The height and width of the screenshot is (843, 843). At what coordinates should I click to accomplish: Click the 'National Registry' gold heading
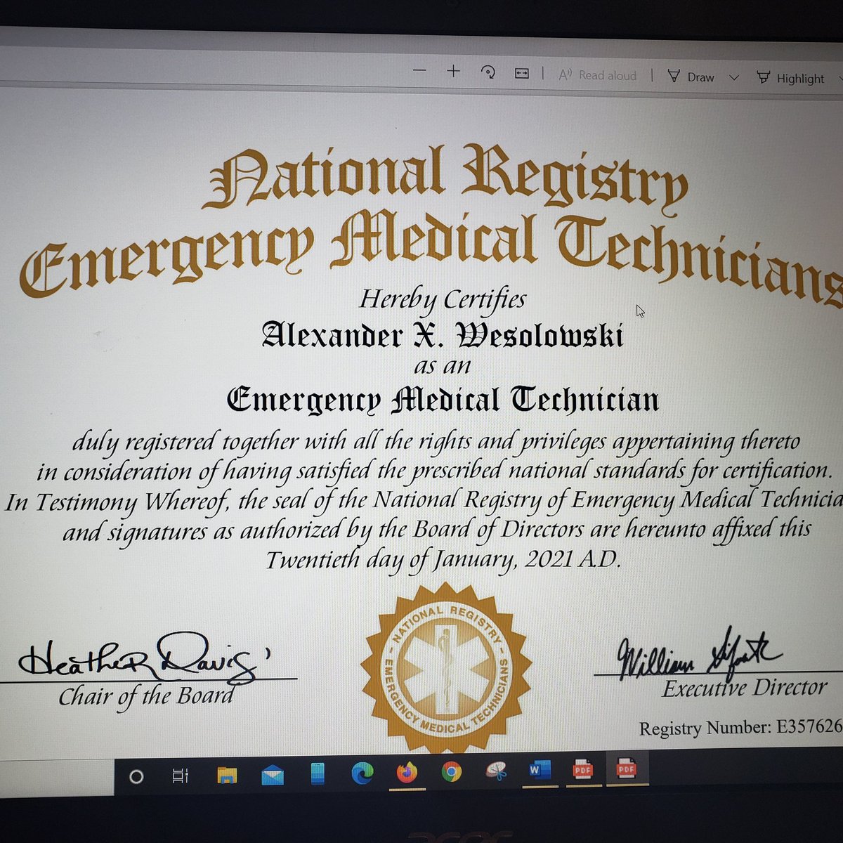[x=445, y=177]
